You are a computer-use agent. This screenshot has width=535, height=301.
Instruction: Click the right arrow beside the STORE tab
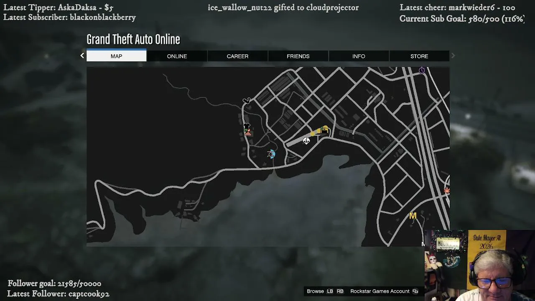pyautogui.click(x=453, y=56)
